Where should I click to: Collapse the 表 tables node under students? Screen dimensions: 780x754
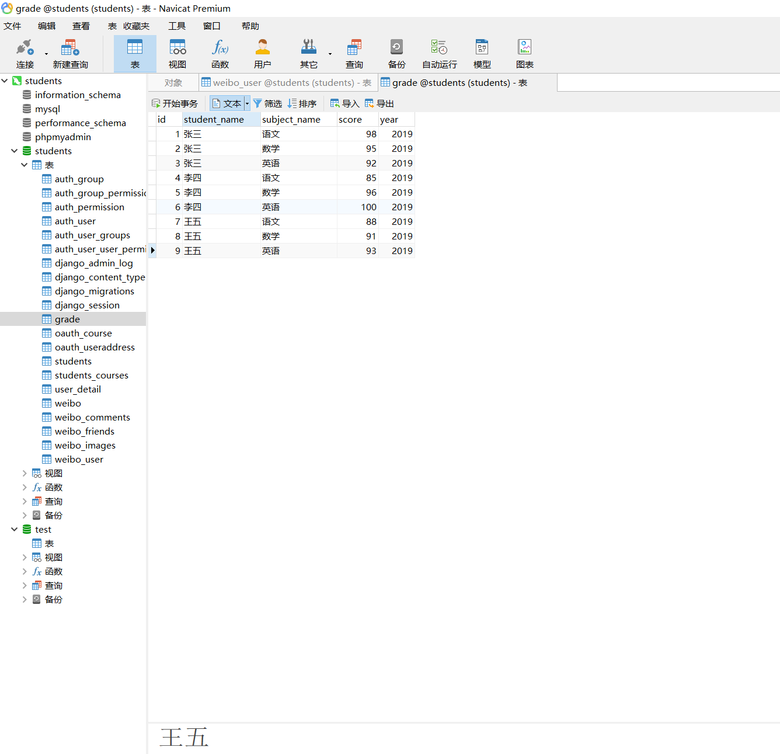(x=25, y=165)
